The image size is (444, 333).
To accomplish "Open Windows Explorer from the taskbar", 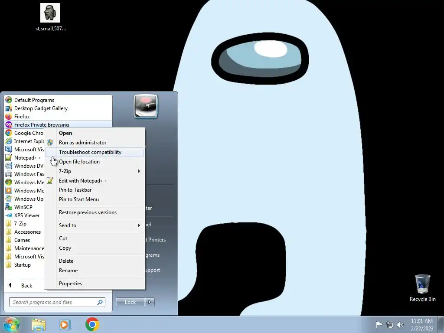I will [x=39, y=324].
